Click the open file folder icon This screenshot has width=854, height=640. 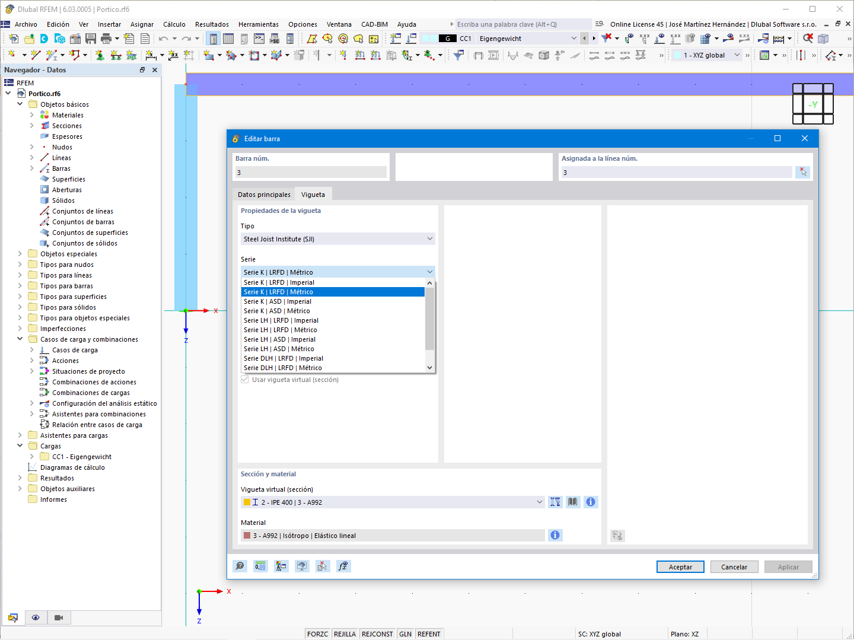[29, 39]
